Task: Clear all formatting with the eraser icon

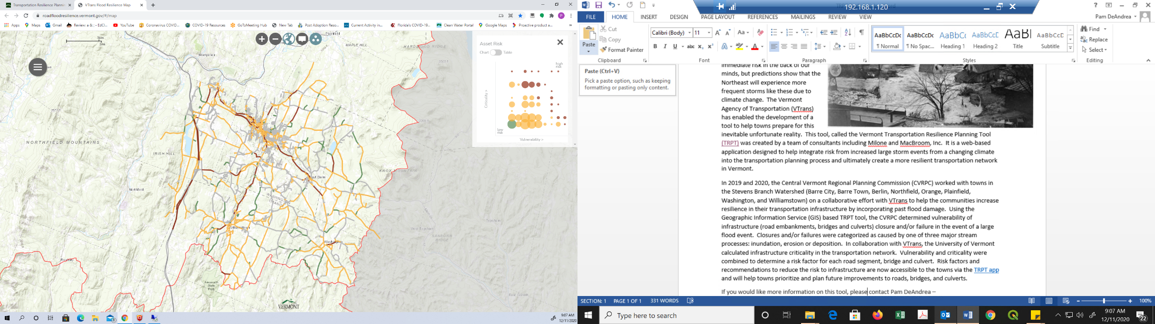Action: [x=760, y=33]
